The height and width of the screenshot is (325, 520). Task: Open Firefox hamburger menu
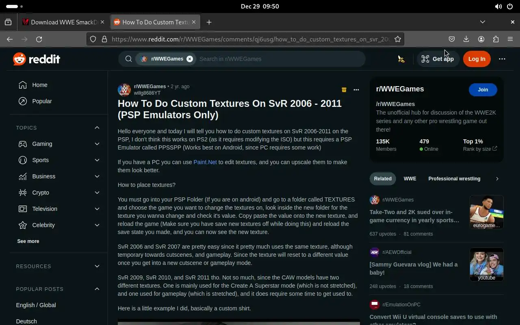point(510,39)
